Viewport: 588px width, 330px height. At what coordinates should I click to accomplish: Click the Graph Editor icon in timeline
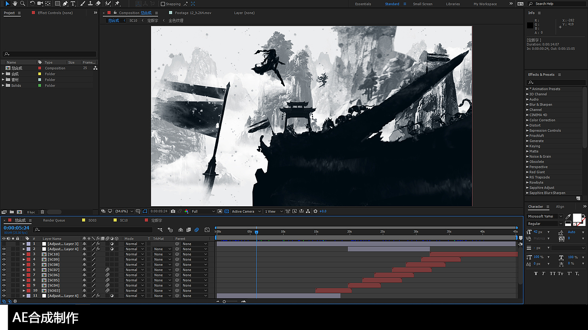207,230
